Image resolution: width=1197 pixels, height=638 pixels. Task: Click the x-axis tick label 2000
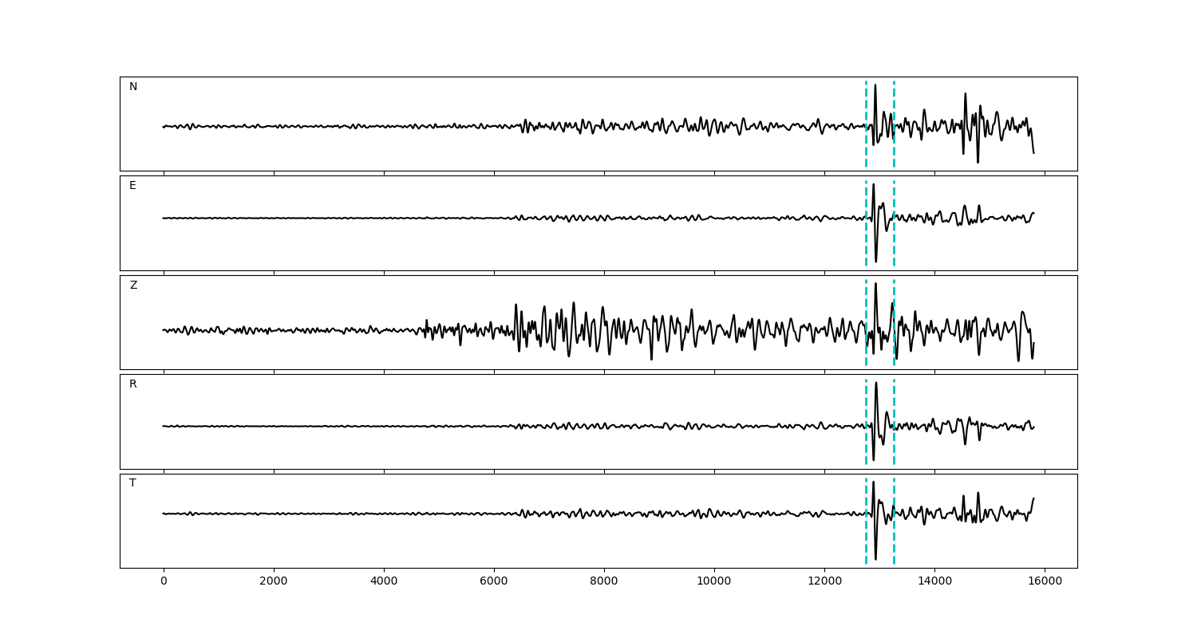pos(274,581)
